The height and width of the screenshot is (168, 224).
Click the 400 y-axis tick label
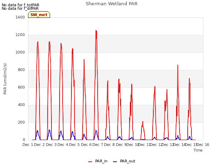pos(21,105)
